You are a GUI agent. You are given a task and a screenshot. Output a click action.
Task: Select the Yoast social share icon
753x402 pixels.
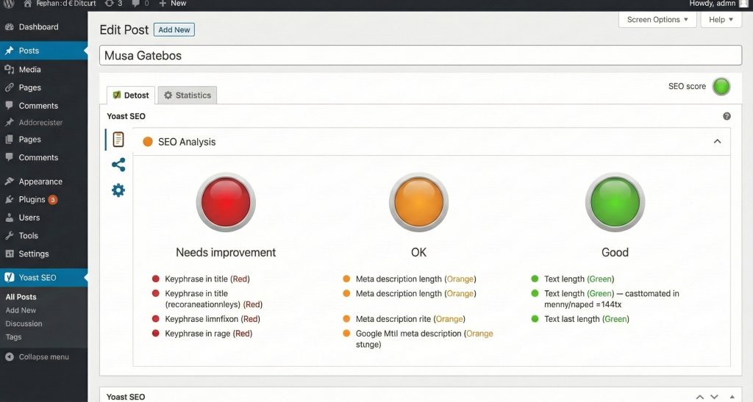point(118,165)
